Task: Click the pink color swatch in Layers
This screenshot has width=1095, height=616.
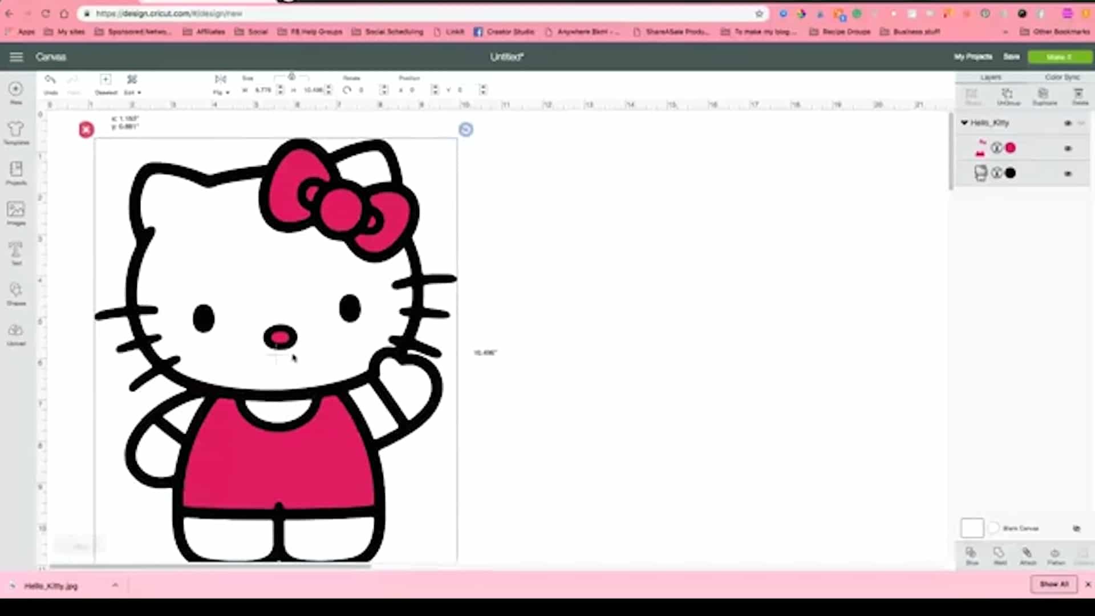Action: point(1011,148)
